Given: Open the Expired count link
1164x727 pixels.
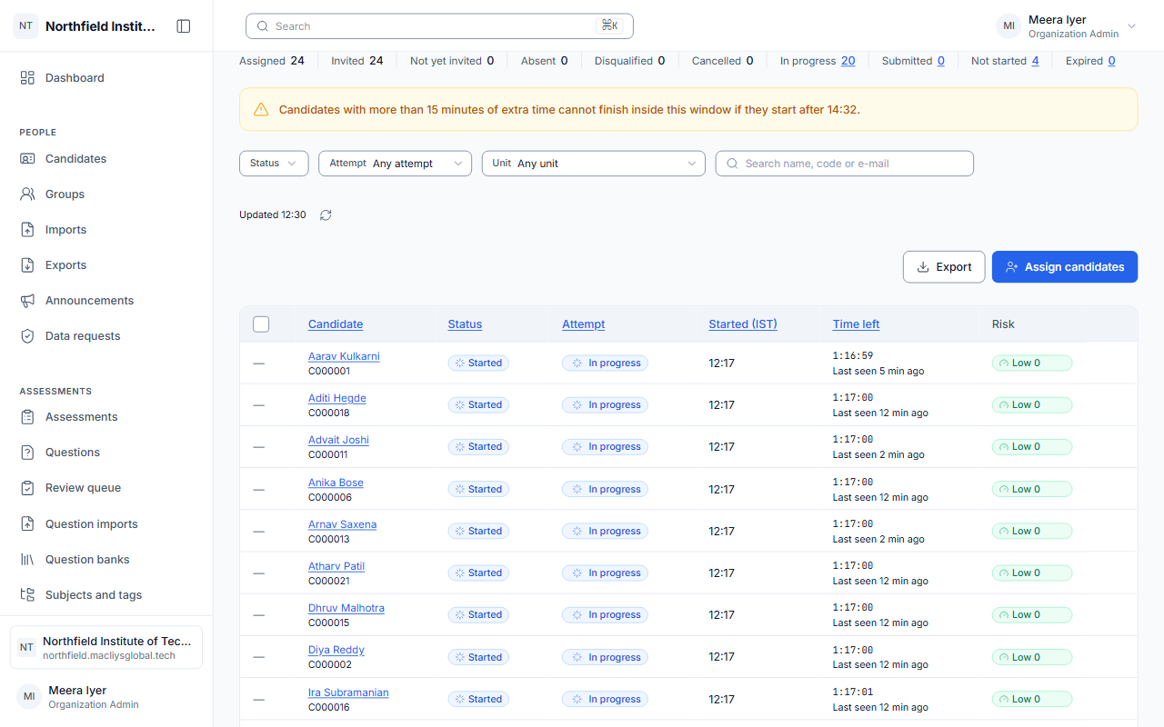Looking at the screenshot, I should 1111,61.
